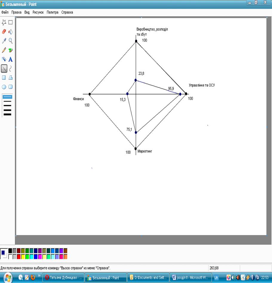Click the foreground/background color indicator box
This screenshot has width=272, height=283.
click(x=4, y=254)
